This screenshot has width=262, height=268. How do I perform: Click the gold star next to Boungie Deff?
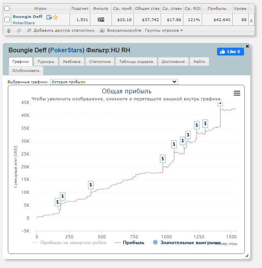56,17
